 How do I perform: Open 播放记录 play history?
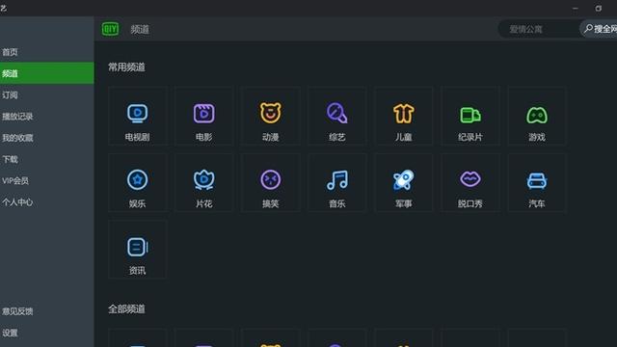pos(47,117)
